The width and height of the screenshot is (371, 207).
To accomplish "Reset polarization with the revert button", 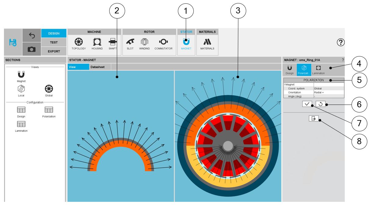I will point(320,104).
